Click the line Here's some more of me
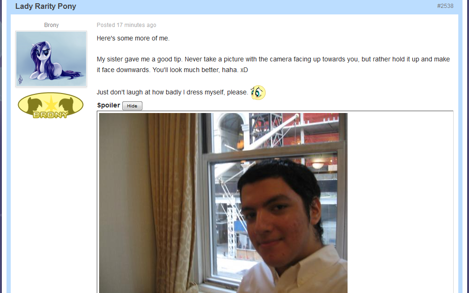469x293 pixels. (x=133, y=38)
